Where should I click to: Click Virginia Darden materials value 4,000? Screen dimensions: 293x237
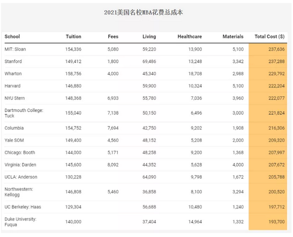238,165
